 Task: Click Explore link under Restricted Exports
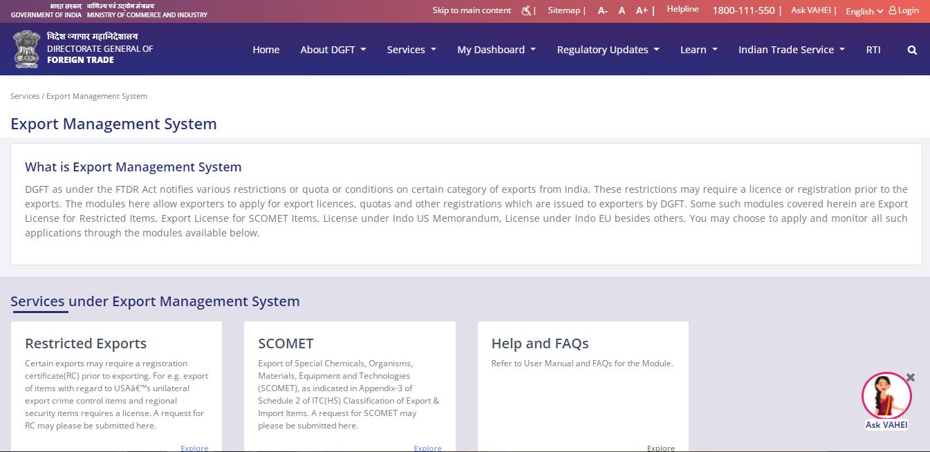pos(194,448)
